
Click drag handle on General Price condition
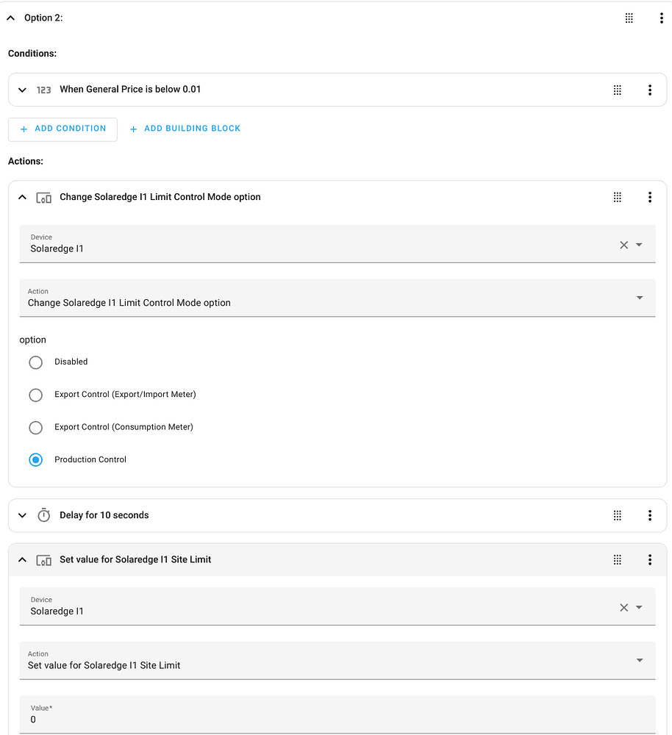click(618, 90)
